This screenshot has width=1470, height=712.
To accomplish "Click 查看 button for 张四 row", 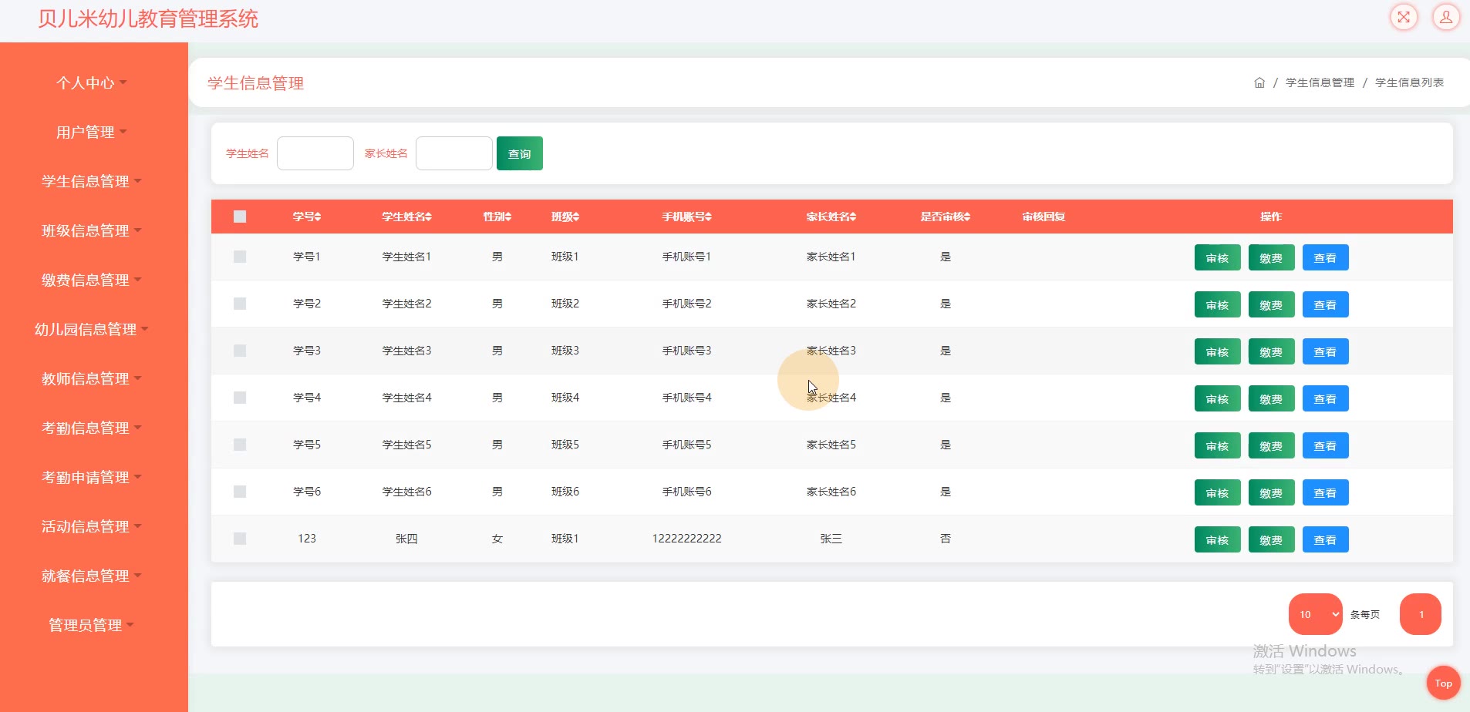I will tap(1325, 539).
